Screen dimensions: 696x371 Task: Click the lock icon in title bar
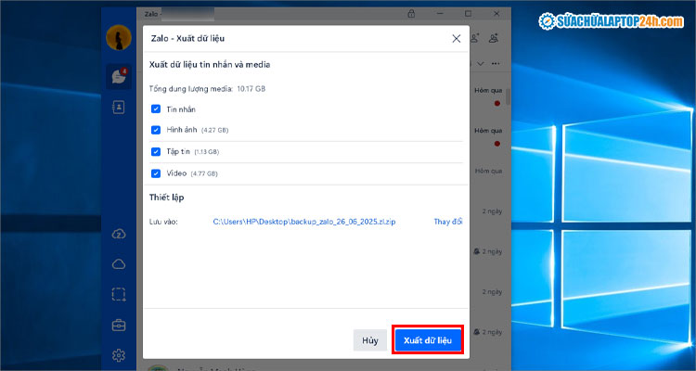(x=411, y=14)
